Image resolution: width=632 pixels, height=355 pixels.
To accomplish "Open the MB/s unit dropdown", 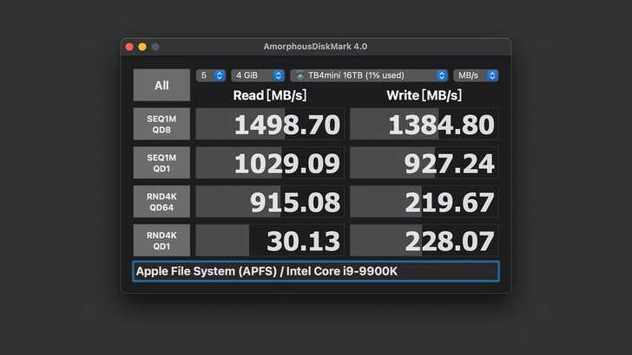I will pos(476,75).
